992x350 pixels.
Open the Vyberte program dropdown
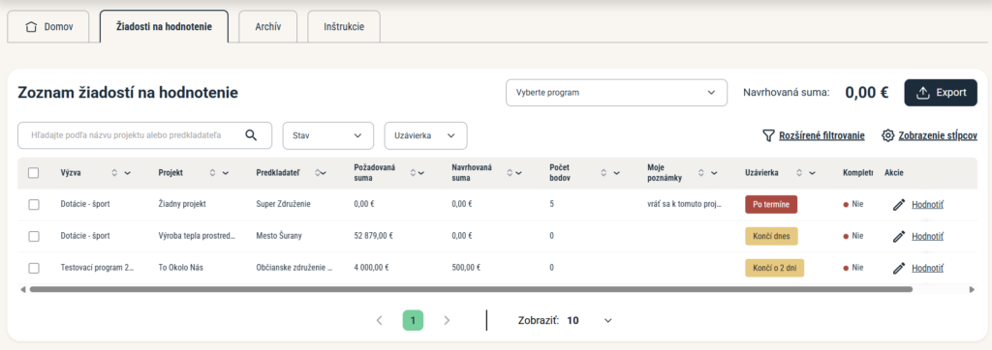(616, 92)
